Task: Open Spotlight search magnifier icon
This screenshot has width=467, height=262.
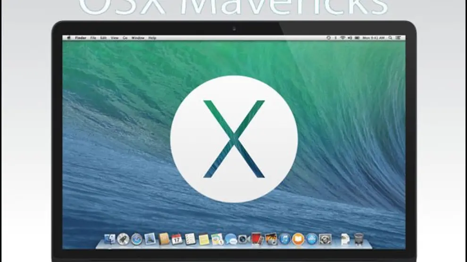Action: 391,38
